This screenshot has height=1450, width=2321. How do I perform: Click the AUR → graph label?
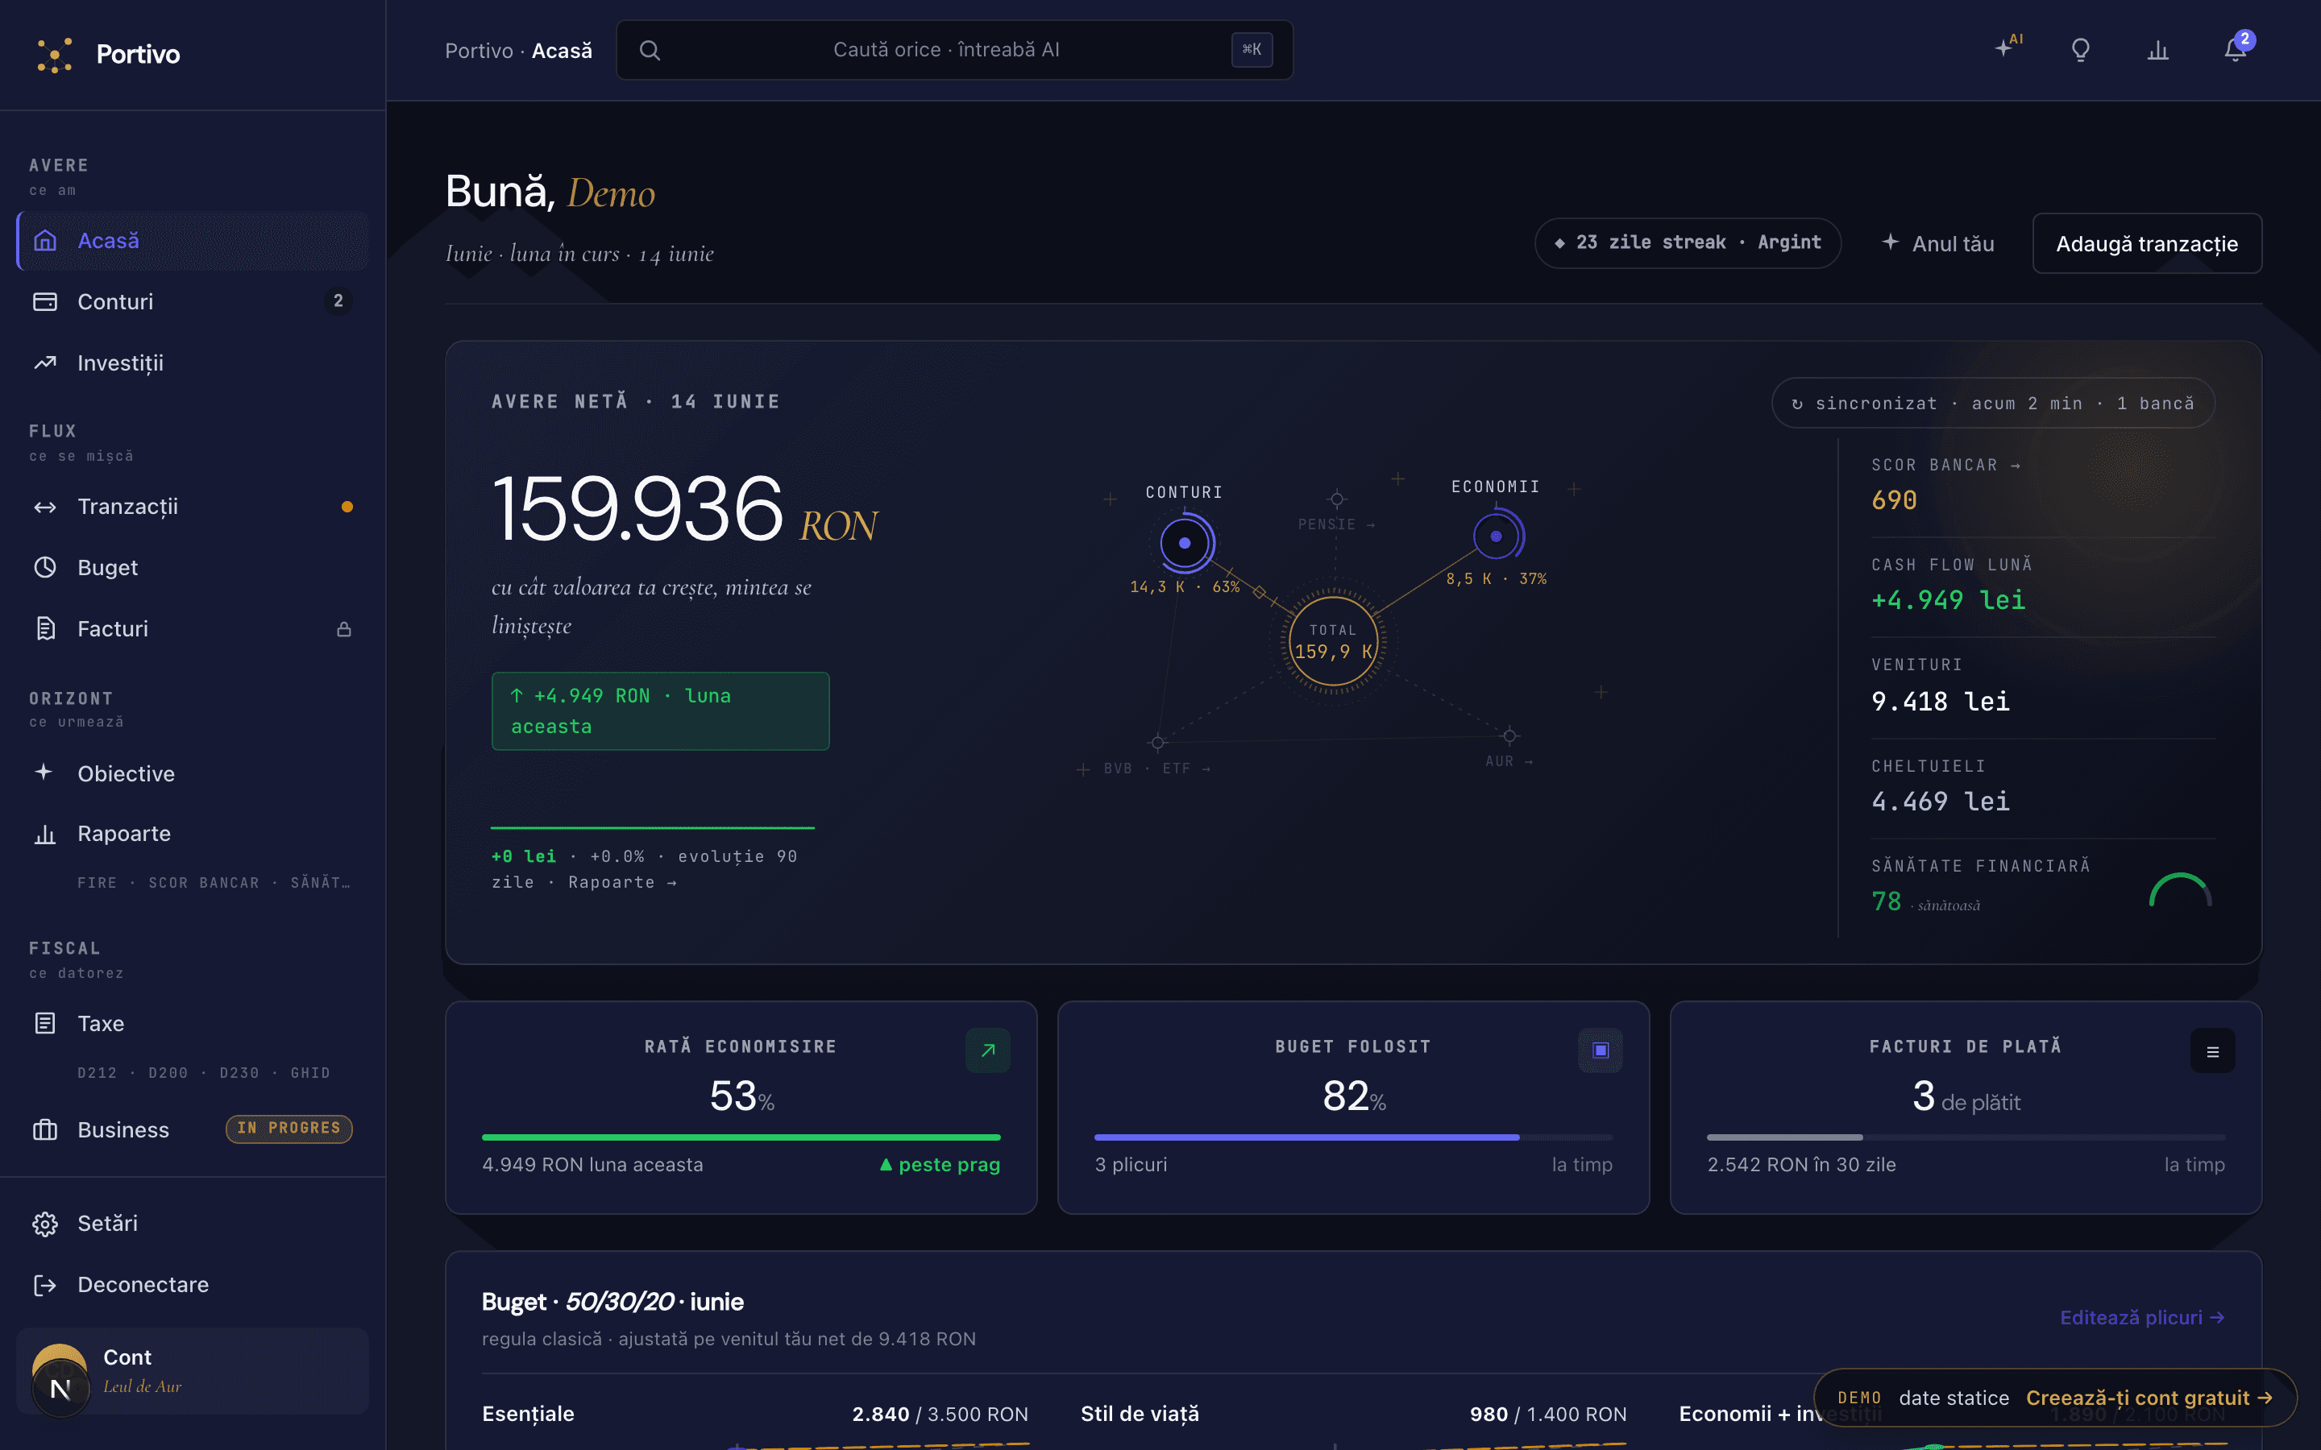(1509, 761)
